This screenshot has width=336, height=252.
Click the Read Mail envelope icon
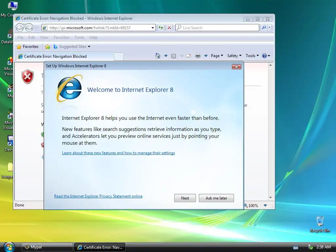tap(188, 56)
